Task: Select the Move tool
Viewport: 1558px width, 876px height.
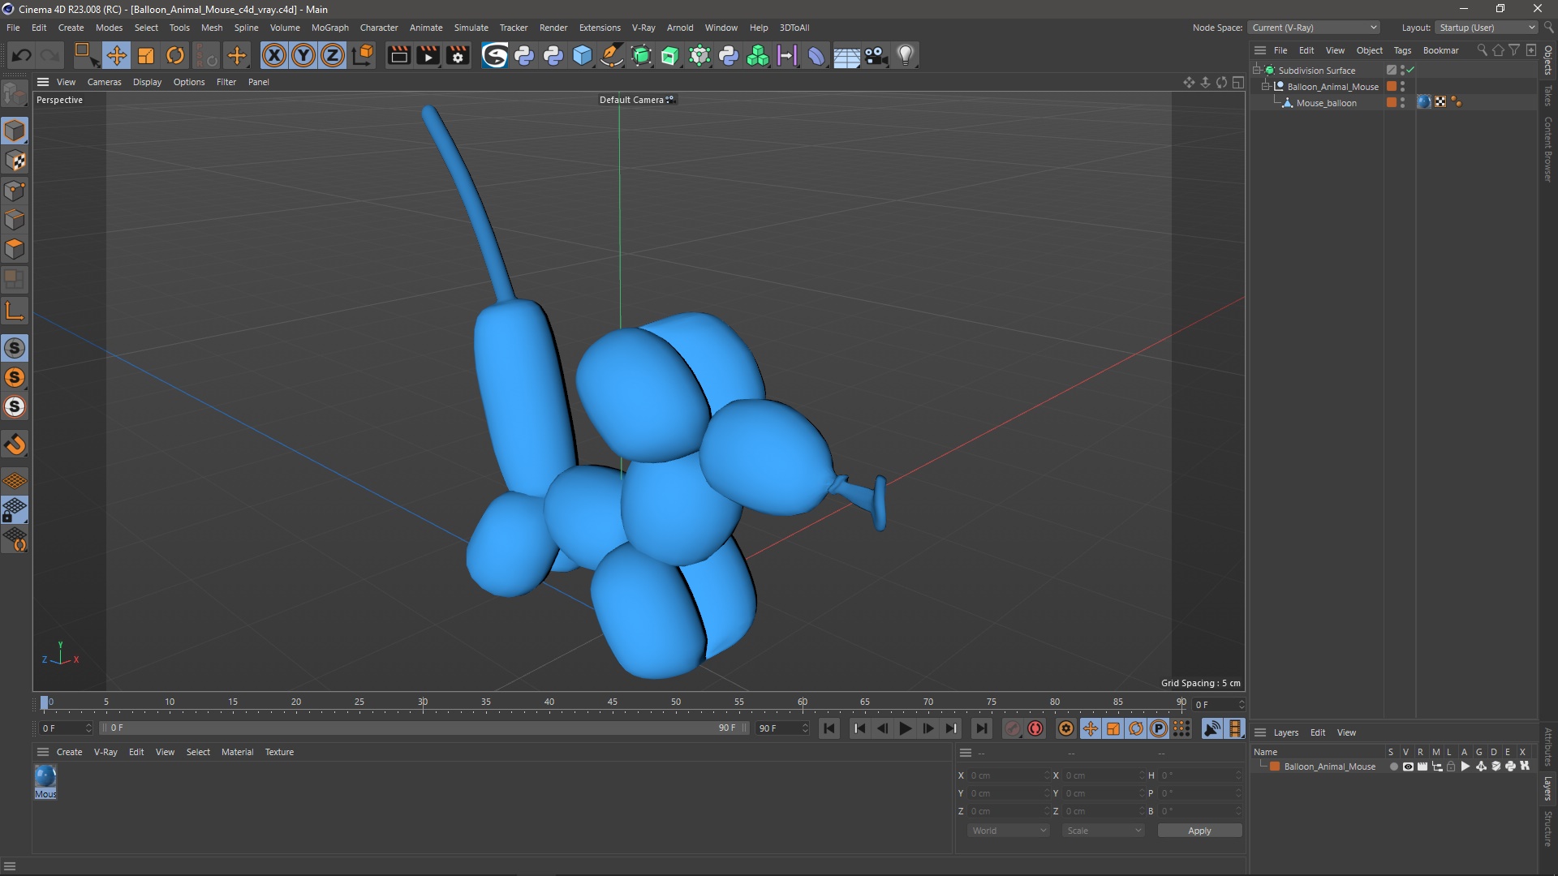Action: tap(116, 55)
